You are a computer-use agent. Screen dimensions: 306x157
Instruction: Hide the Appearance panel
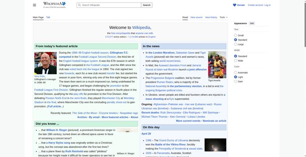pyautogui.click(x=252, y=23)
